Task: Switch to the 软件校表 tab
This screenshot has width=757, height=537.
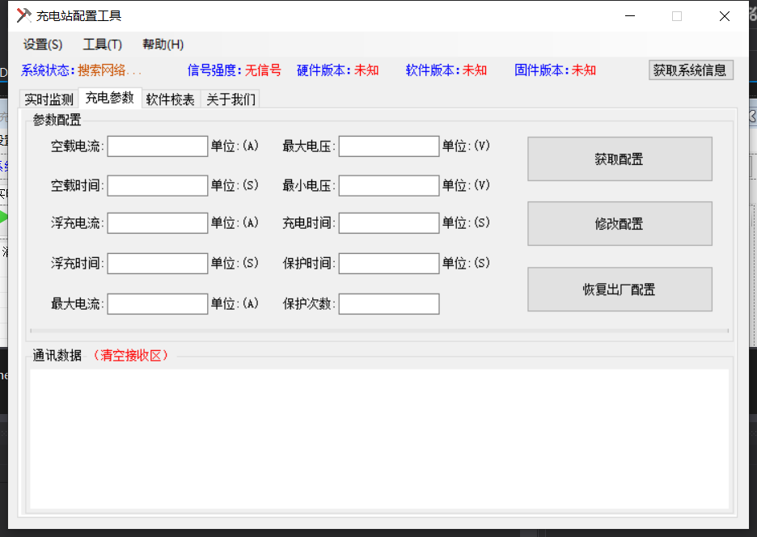Action: (170, 99)
